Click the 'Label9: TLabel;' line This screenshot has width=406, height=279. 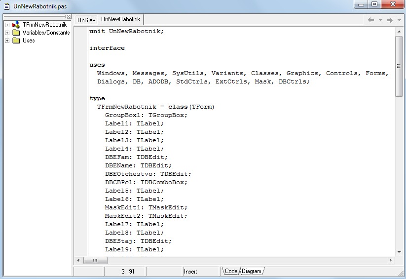pyautogui.click(x=134, y=249)
